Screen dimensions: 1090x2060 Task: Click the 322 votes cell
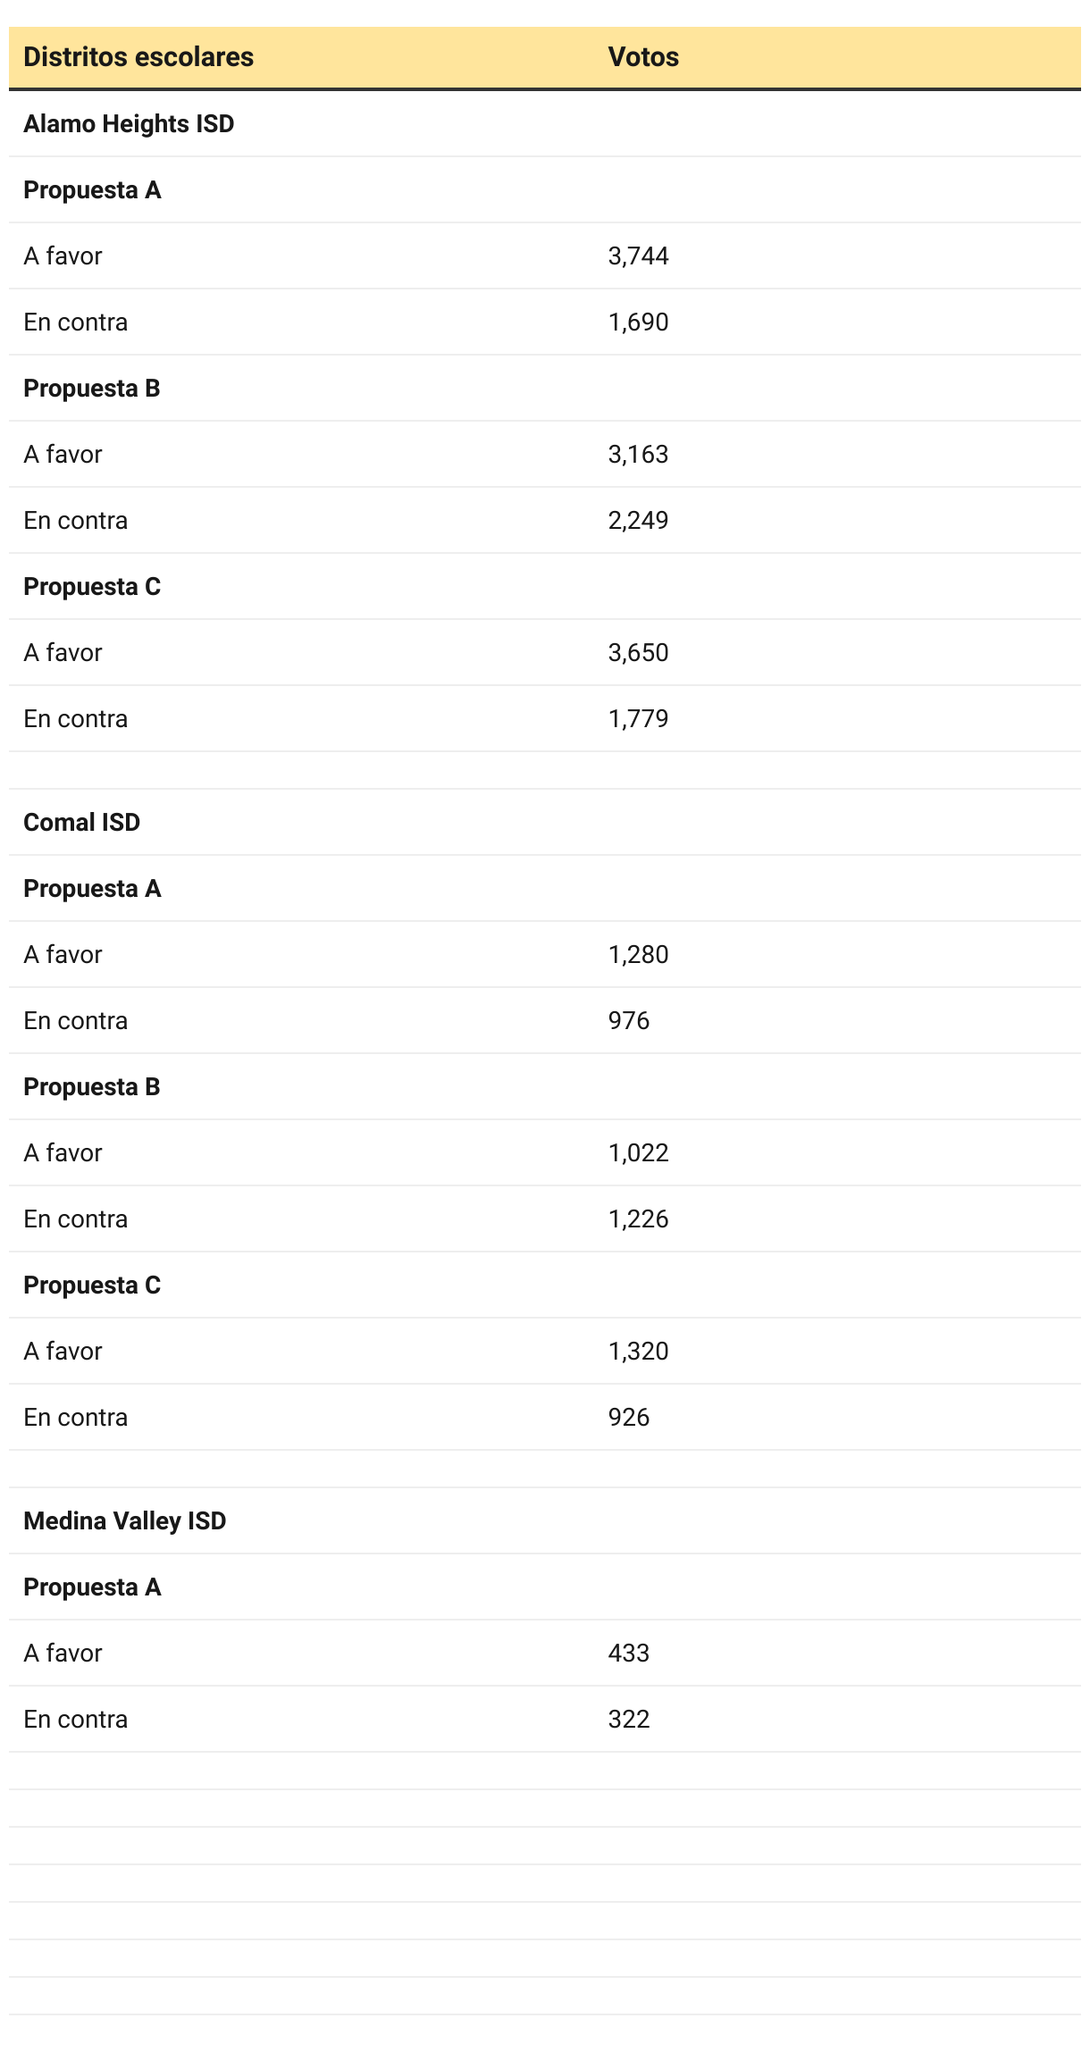pos(629,1719)
